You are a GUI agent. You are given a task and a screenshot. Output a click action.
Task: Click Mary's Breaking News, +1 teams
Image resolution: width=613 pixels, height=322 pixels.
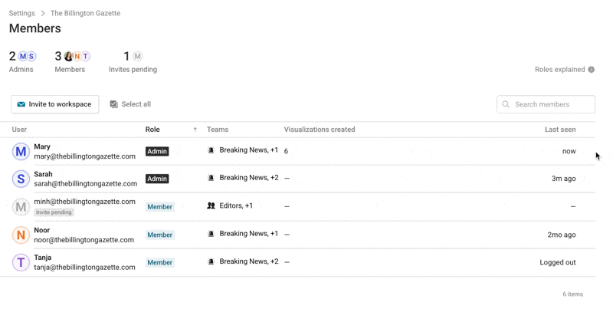tap(248, 149)
